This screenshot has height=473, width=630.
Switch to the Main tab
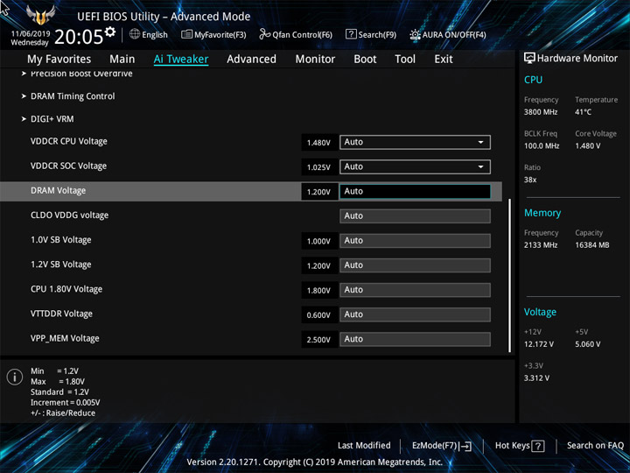(122, 60)
